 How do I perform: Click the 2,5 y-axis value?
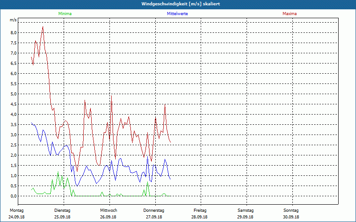pyautogui.click(x=14, y=145)
